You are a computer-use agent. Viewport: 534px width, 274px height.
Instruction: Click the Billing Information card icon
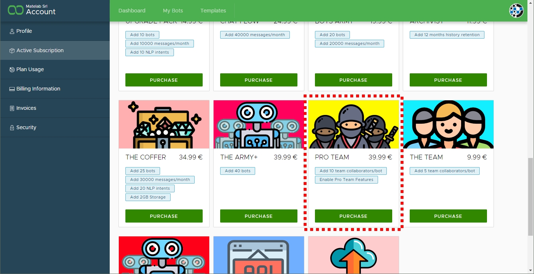(12, 89)
